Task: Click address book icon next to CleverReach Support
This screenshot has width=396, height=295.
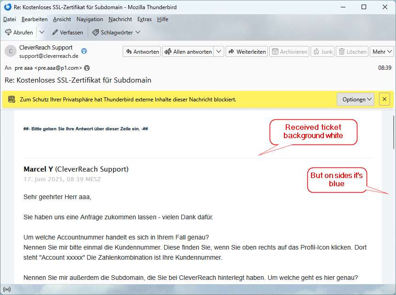Action: point(84,51)
